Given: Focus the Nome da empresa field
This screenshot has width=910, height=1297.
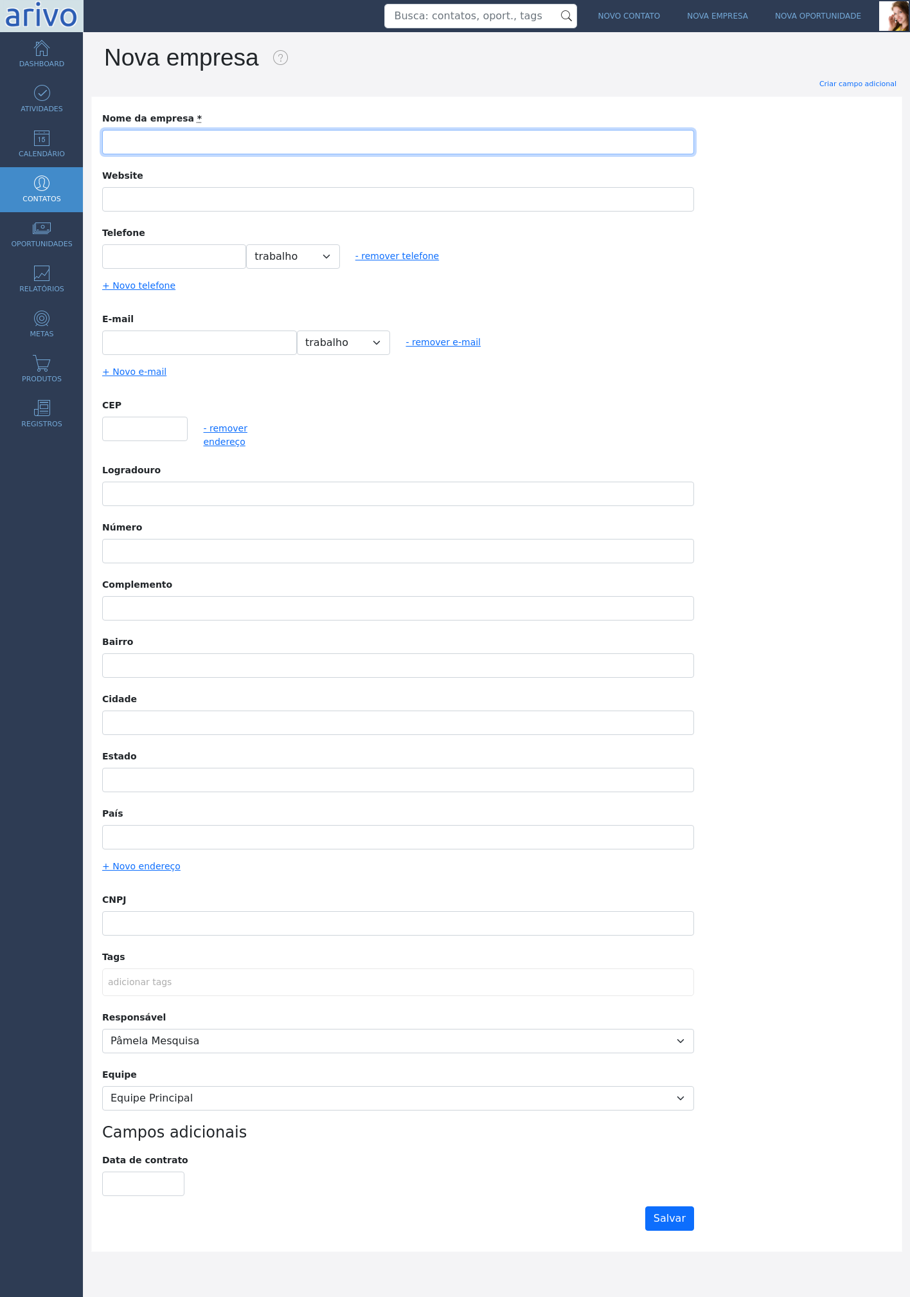Looking at the screenshot, I should click(398, 142).
